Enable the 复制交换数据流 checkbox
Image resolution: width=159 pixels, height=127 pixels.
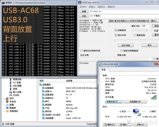pos(121,51)
